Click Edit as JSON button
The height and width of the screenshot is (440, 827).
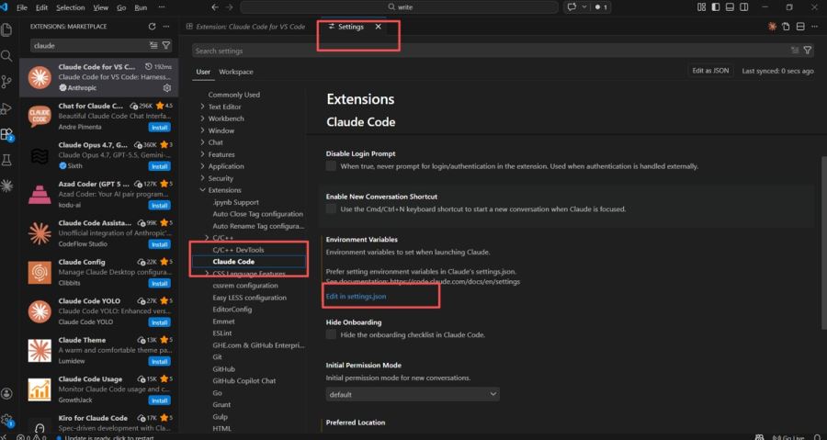pyautogui.click(x=710, y=71)
